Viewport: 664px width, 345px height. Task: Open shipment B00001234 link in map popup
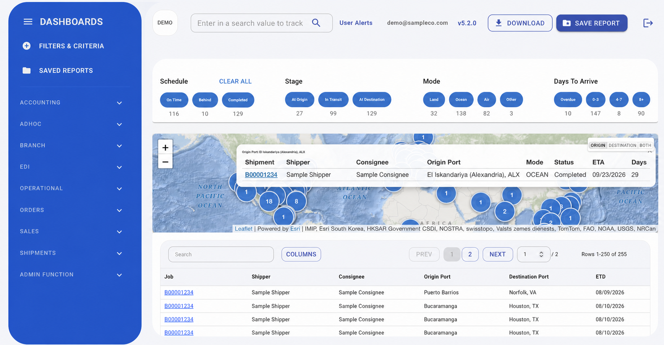(261, 175)
